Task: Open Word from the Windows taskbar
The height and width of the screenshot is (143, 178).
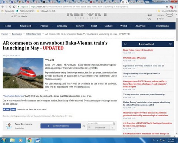Action: point(37,140)
